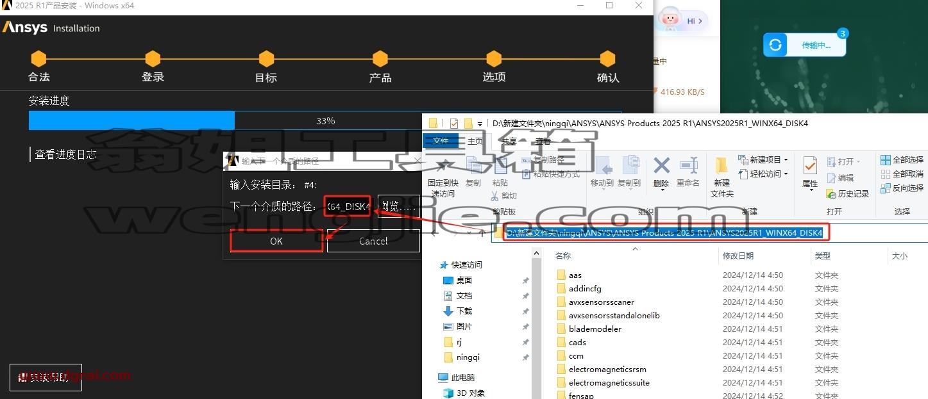Sort files by the 名称 column header
The width and height of the screenshot is (928, 399).
[563, 256]
